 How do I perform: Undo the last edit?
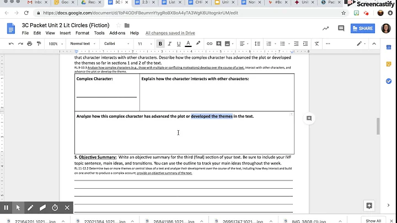(x=11, y=44)
